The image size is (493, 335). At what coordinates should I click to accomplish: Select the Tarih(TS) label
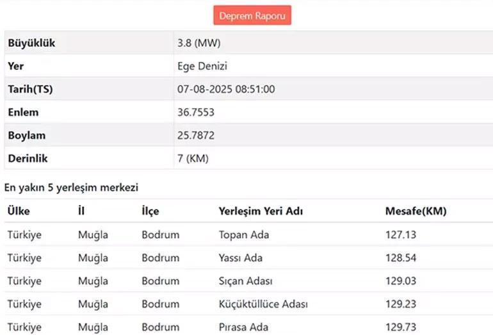[30, 89]
